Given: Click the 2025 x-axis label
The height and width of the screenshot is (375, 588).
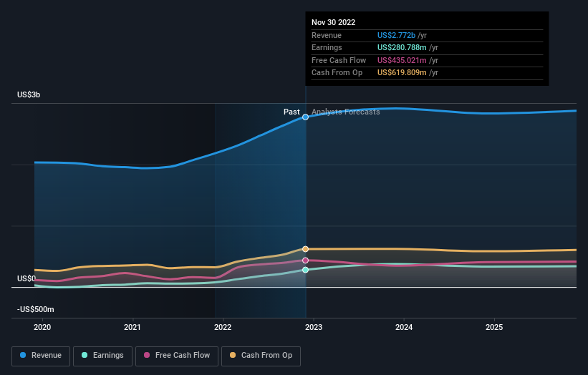Looking at the screenshot, I should 494,328.
